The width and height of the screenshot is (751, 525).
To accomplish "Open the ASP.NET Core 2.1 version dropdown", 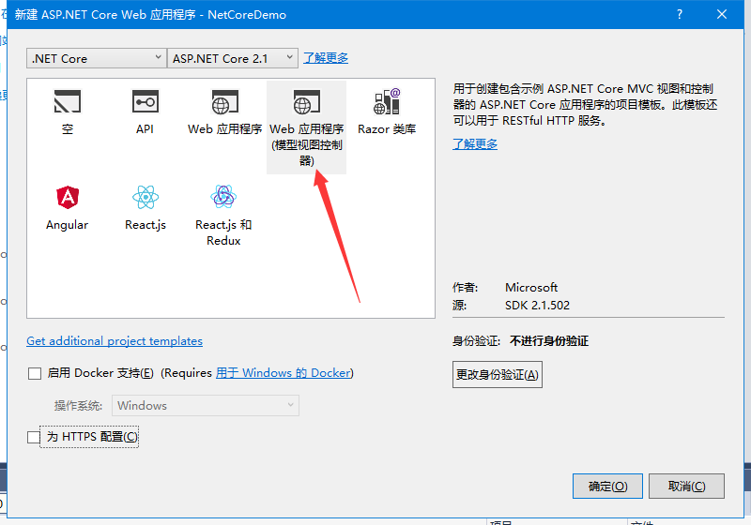I will [232, 58].
